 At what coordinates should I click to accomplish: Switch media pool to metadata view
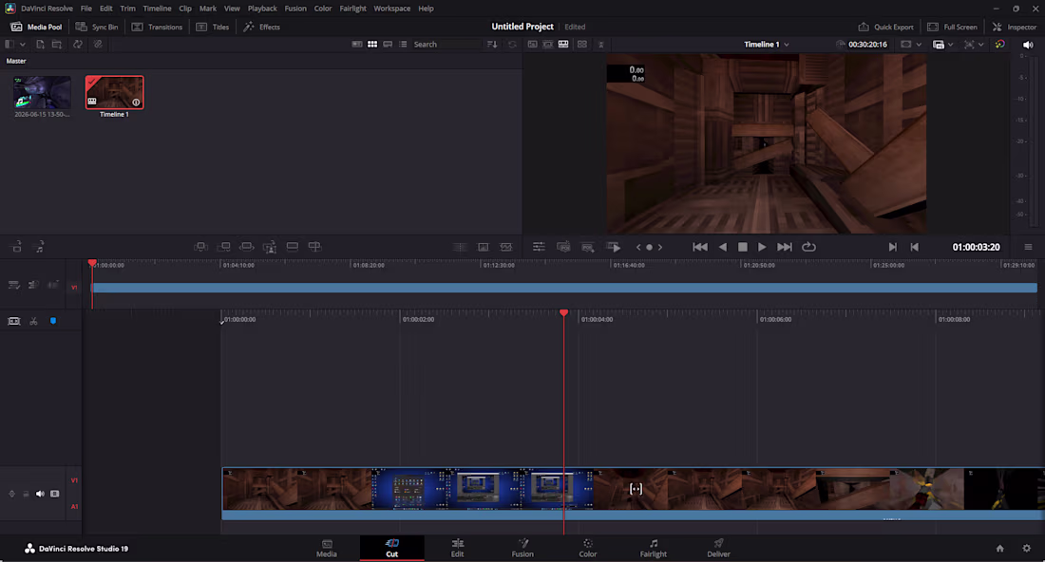click(357, 44)
